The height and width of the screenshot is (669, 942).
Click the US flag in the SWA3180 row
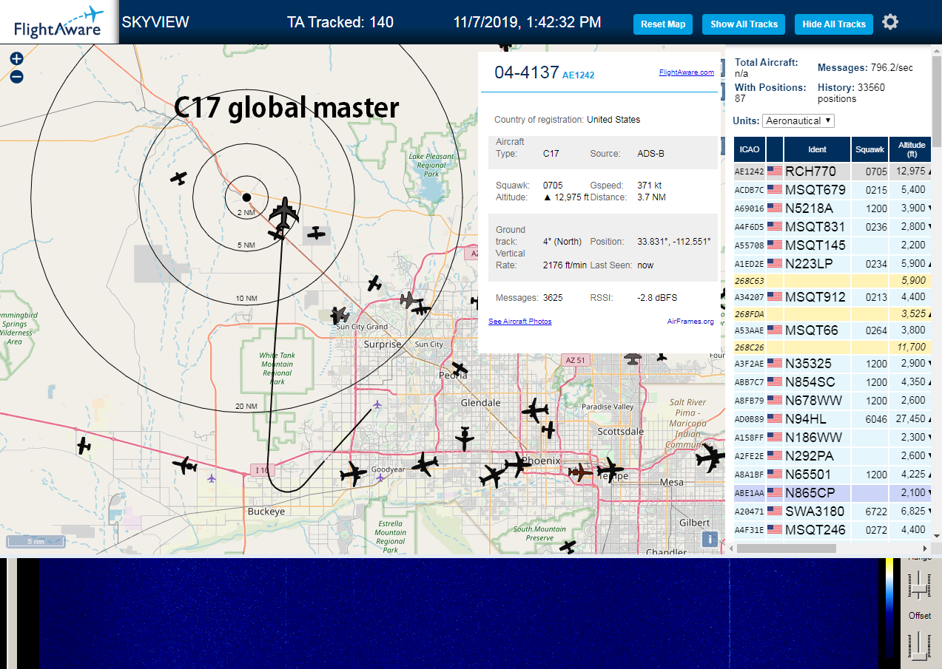(x=775, y=511)
